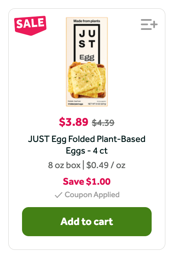Viewport: 172px width, 259px height.
Task: Click the Made from plants package text
Action: [x=87, y=21]
